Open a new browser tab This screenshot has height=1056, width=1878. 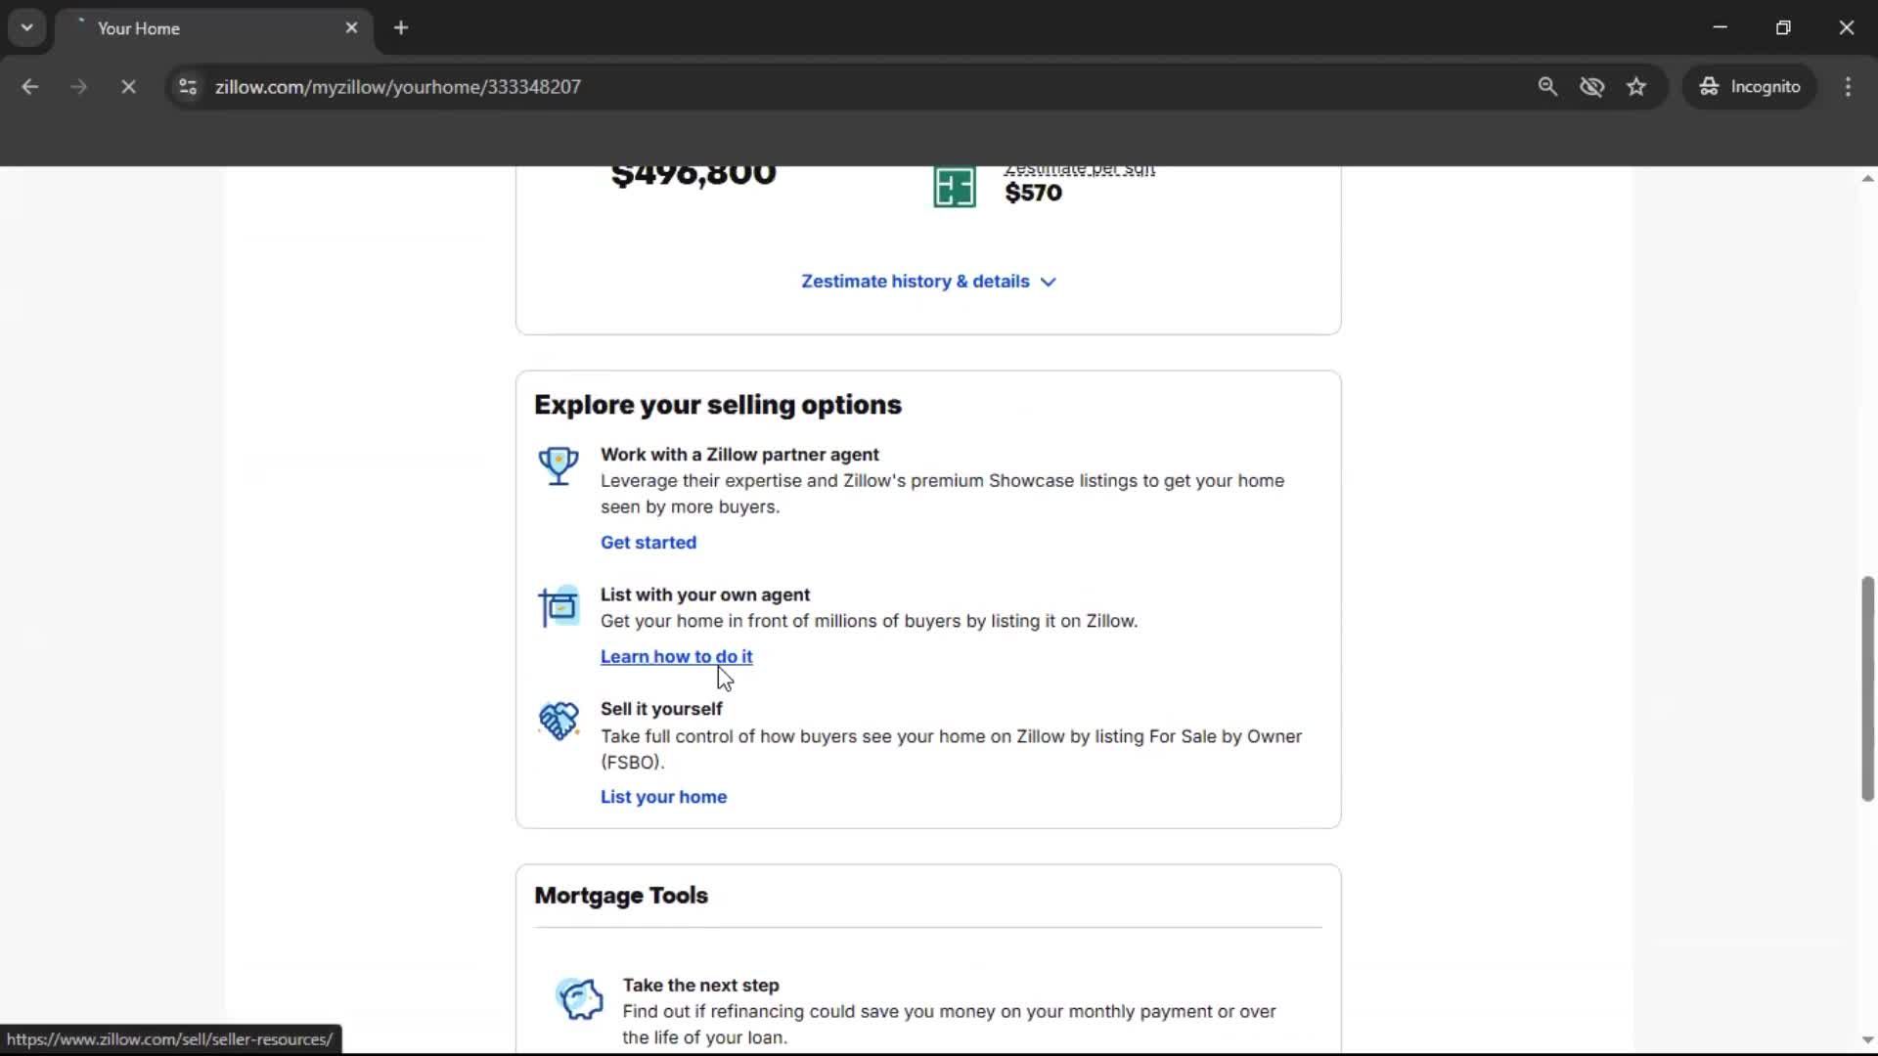[x=401, y=27]
